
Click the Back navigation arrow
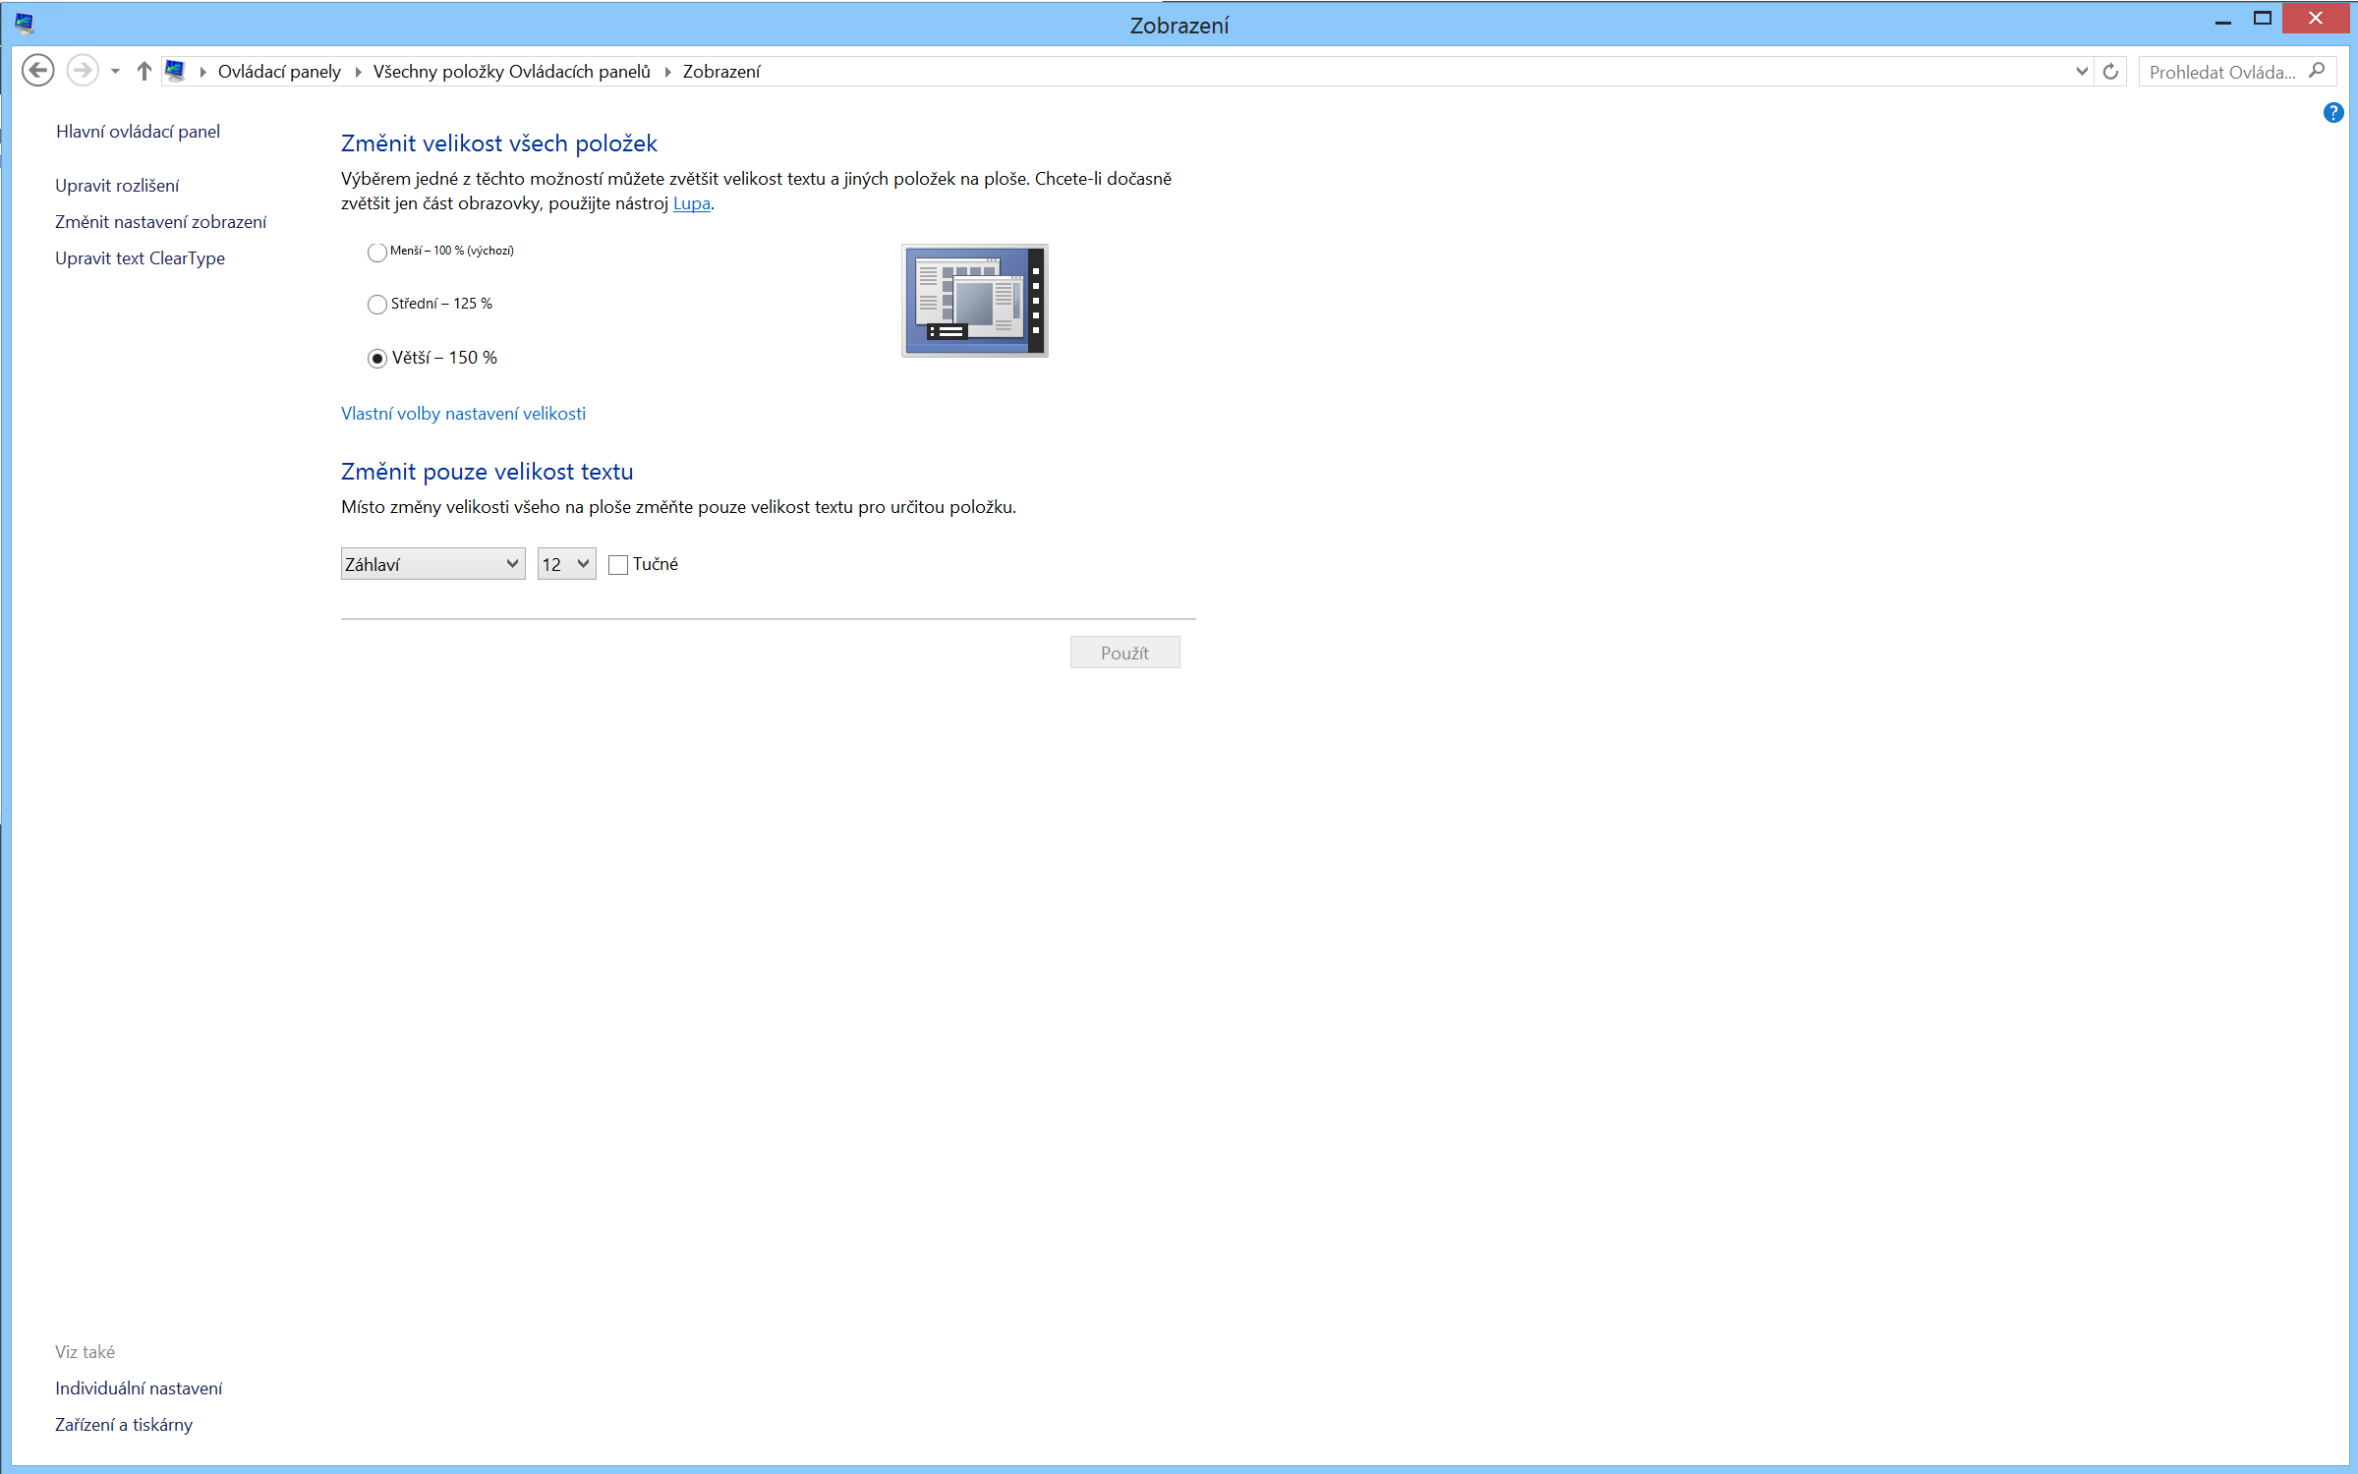tap(37, 71)
